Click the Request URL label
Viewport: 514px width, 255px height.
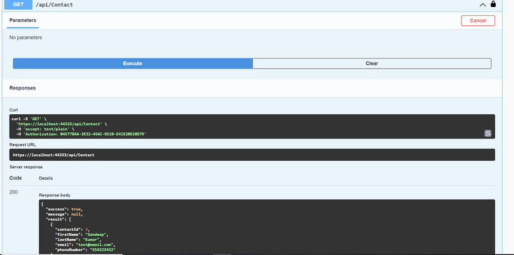tap(22, 144)
